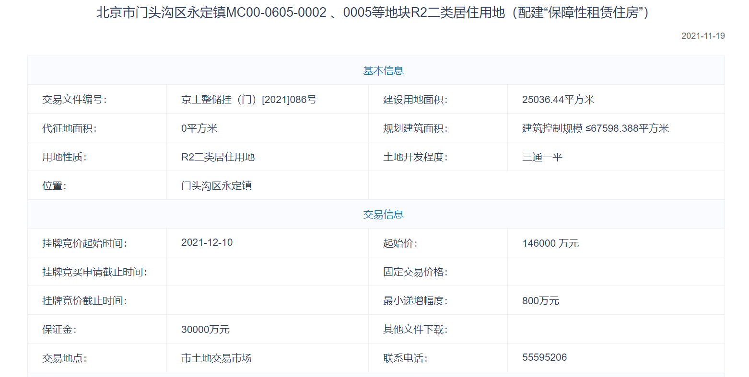Click the transaction file number 京土整储挂（门）[2021]086号

(249, 100)
